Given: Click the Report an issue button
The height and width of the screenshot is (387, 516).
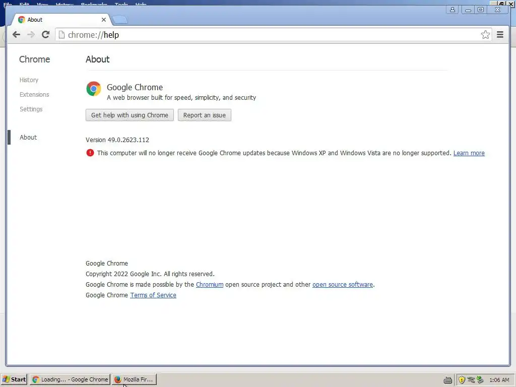Looking at the screenshot, I should pyautogui.click(x=205, y=115).
